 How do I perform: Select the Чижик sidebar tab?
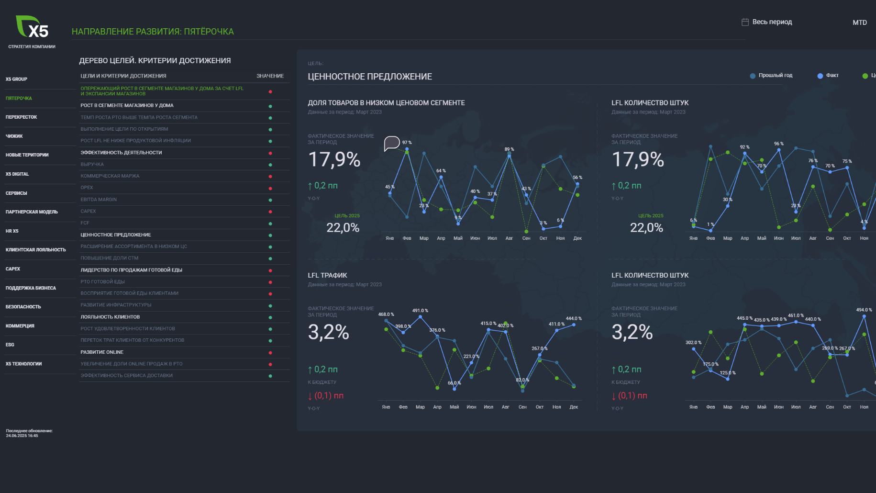click(x=14, y=136)
